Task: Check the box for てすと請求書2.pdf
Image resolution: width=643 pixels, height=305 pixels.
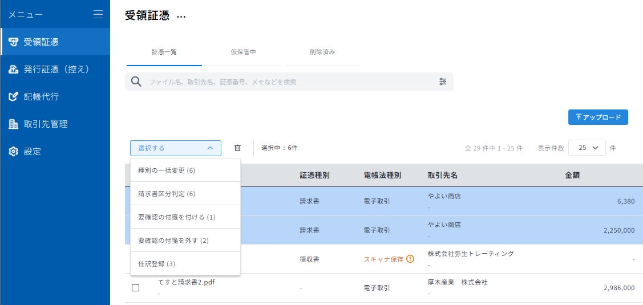Action: click(135, 288)
